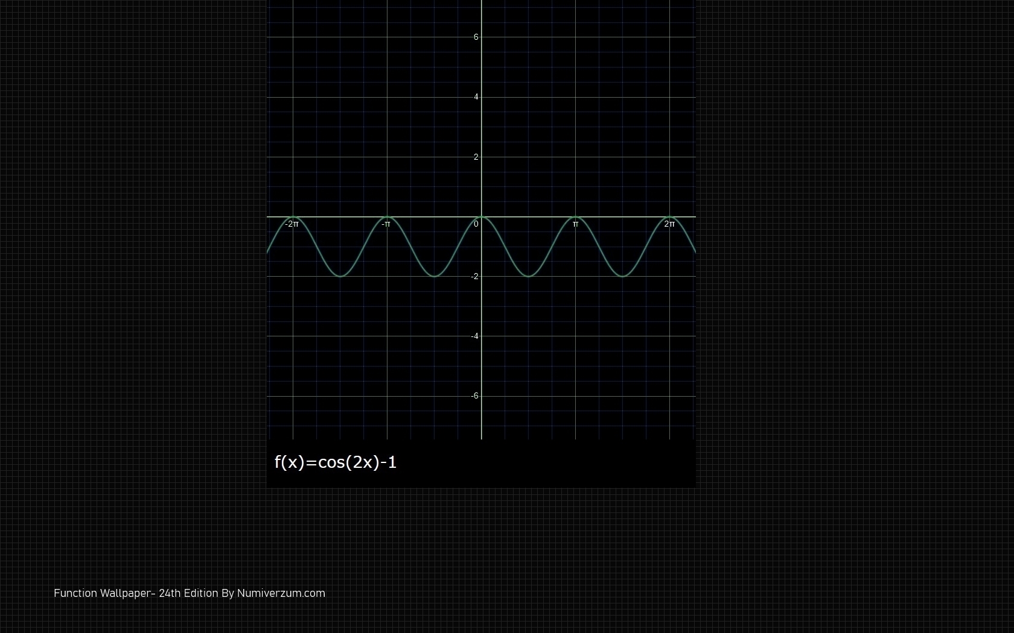This screenshot has height=633, width=1014.
Task: Select the -π label on the x-axis
Action: (x=386, y=224)
